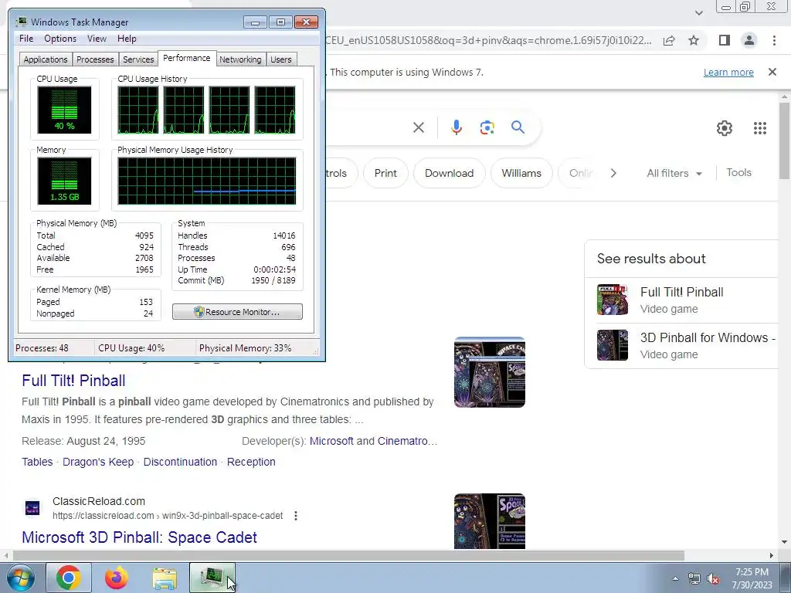Search by image with Google Lens icon
The image size is (791, 593).
coord(487,127)
